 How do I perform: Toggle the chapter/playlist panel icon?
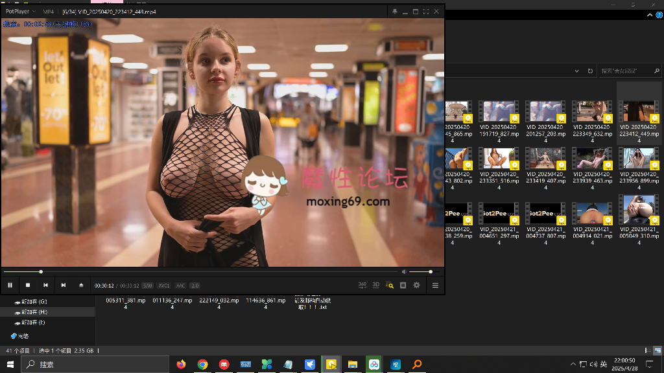[403, 285]
